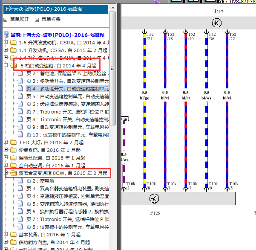Click page icon of 页 9 : 自动变速箱控制单元

pyautogui.click(x=20, y=127)
